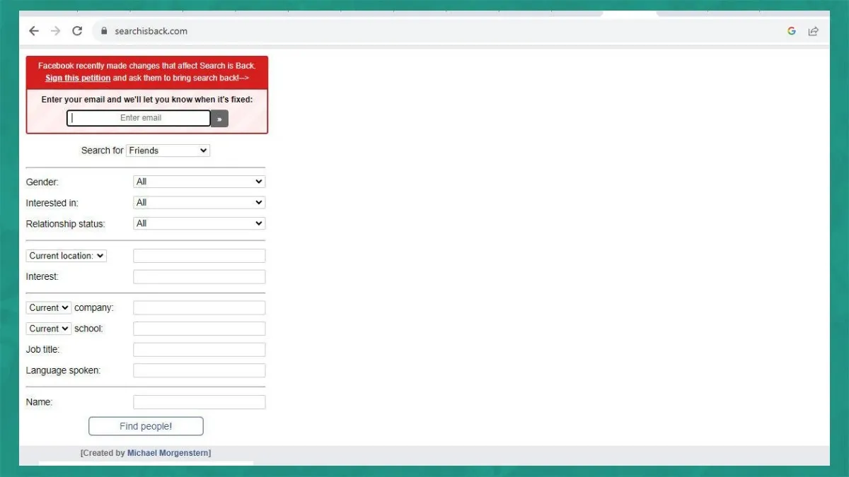Click the browser back arrow
Image resolution: width=849 pixels, height=477 pixels.
tap(33, 31)
